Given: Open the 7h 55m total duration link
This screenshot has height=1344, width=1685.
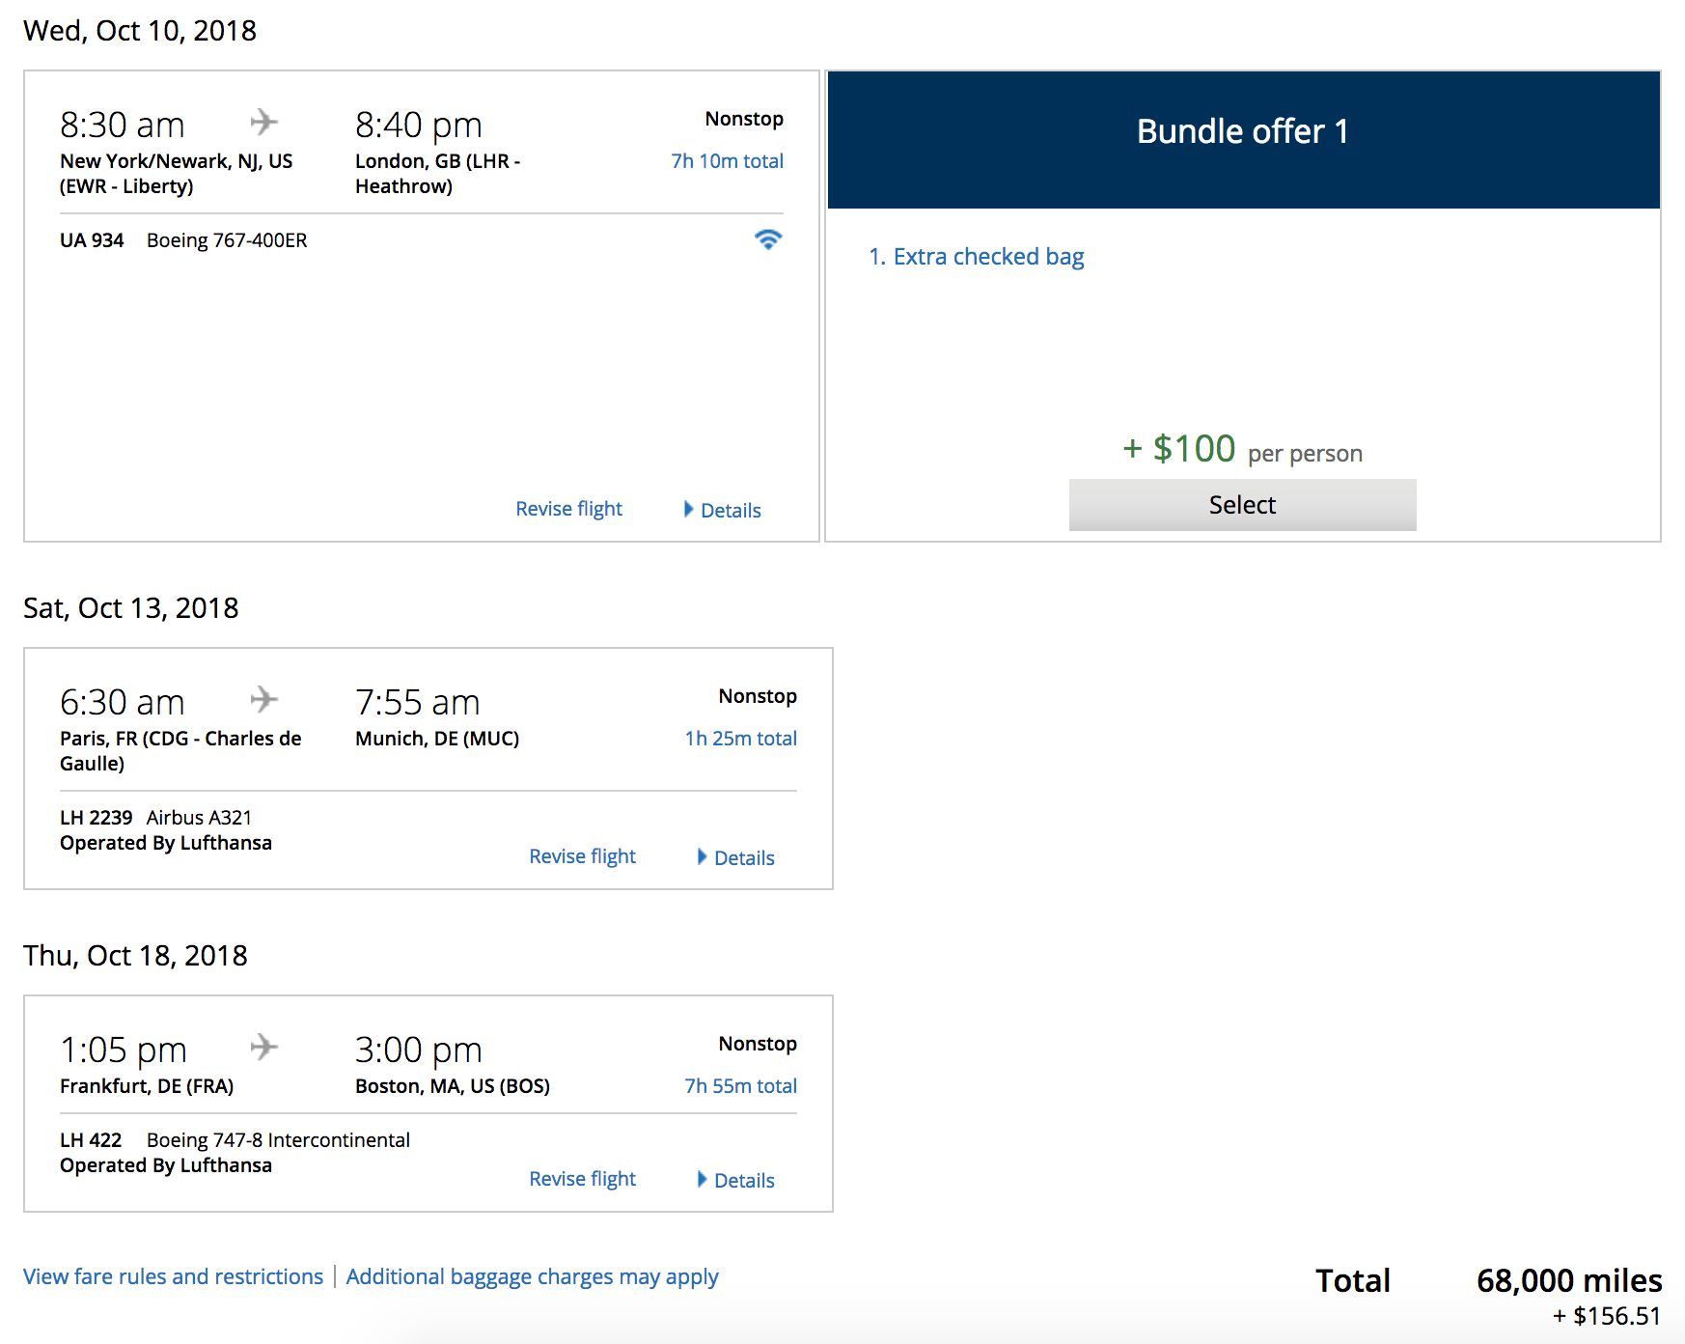Looking at the screenshot, I should pos(740,1086).
